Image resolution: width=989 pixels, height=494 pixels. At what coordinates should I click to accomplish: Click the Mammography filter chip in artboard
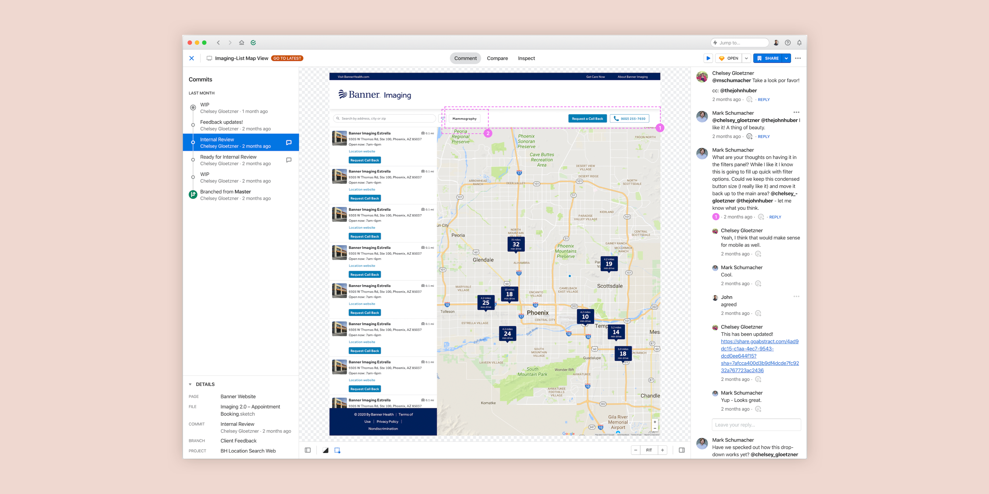coord(464,119)
